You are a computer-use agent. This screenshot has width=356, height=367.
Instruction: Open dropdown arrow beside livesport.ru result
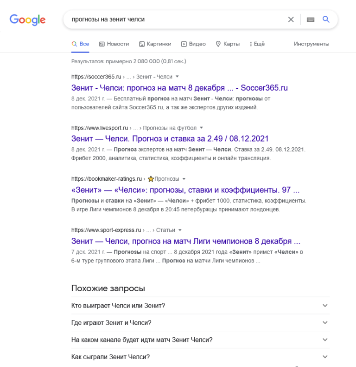pyautogui.click(x=201, y=128)
